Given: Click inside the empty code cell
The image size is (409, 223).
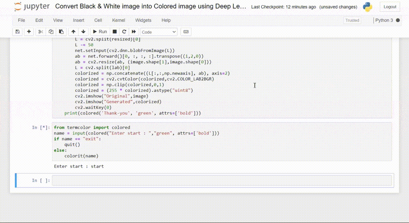Looking at the screenshot, I should tap(222, 181).
